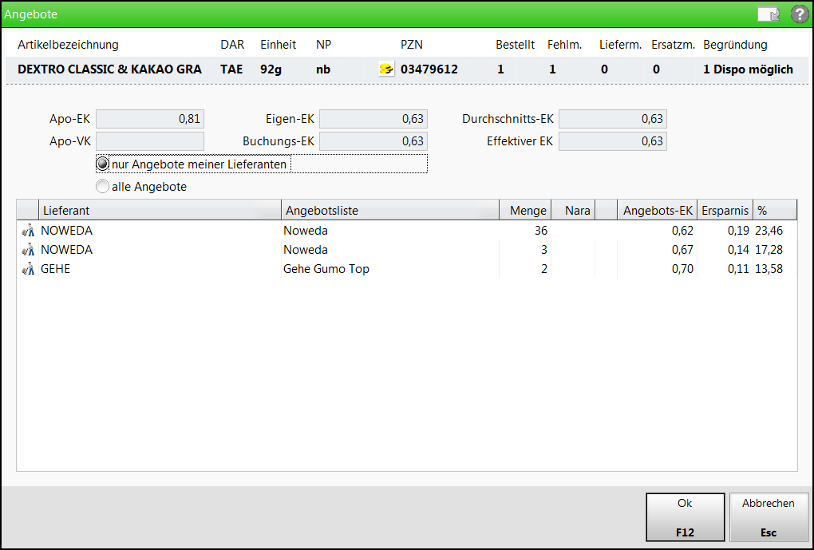
Task: Sort by the Angebotsliste column header
Action: 390,210
